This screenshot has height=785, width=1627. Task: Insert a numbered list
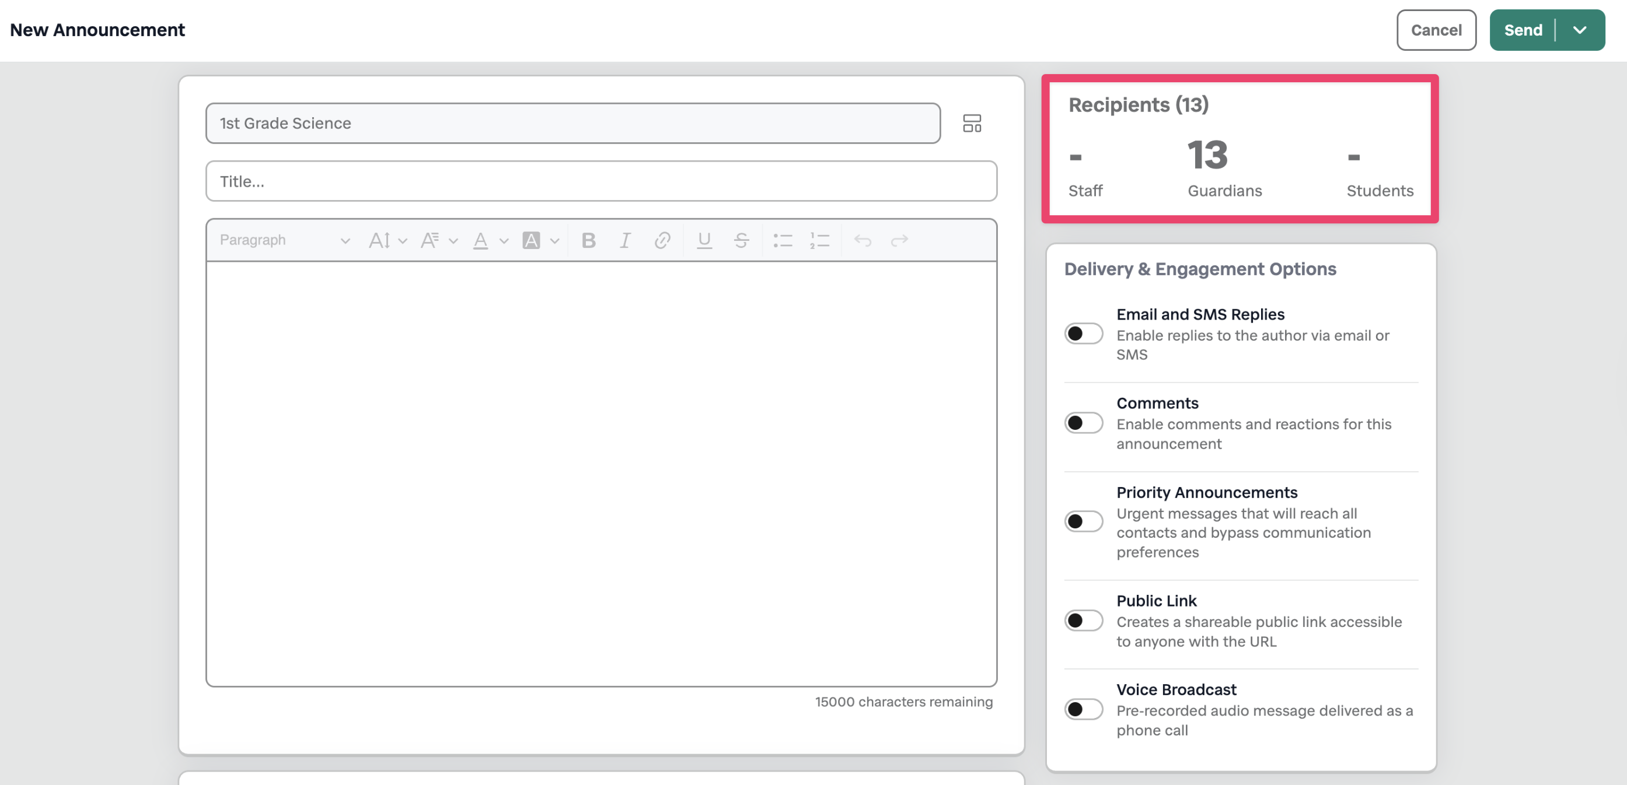click(819, 240)
